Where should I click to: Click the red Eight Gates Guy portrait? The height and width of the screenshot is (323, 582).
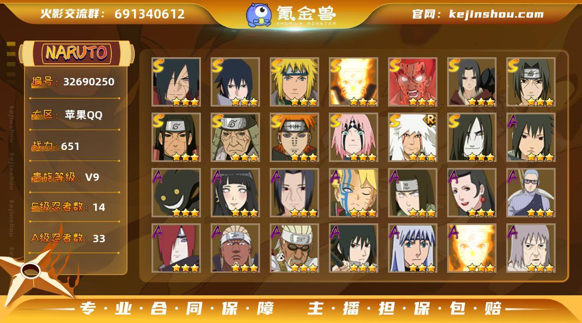pyautogui.click(x=412, y=82)
